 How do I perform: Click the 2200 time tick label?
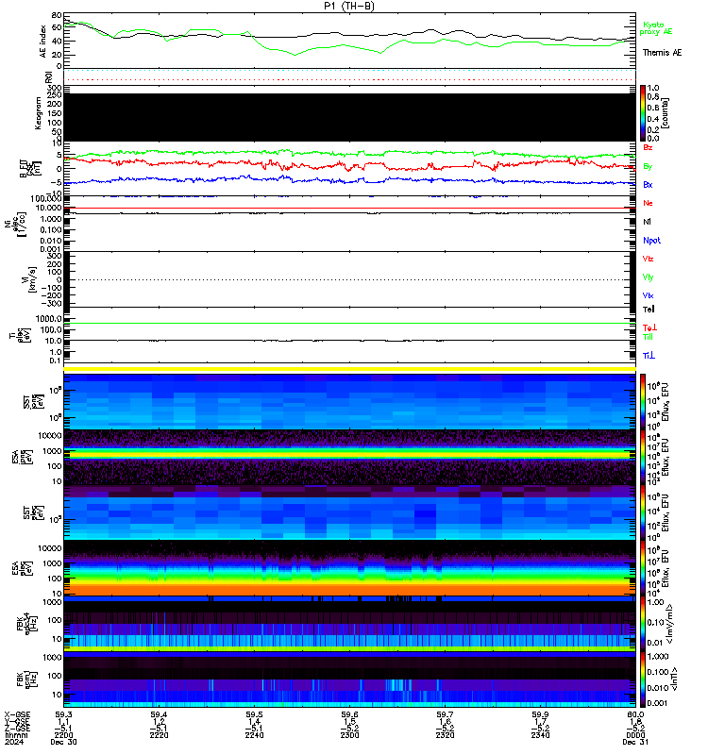pyautogui.click(x=63, y=735)
